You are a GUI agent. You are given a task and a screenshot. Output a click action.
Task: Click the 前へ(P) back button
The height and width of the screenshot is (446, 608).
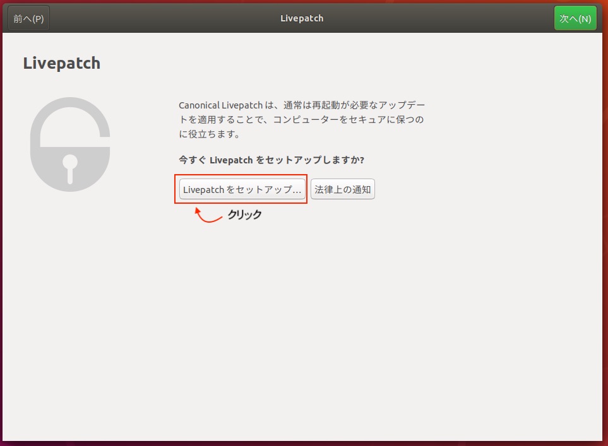tap(28, 18)
